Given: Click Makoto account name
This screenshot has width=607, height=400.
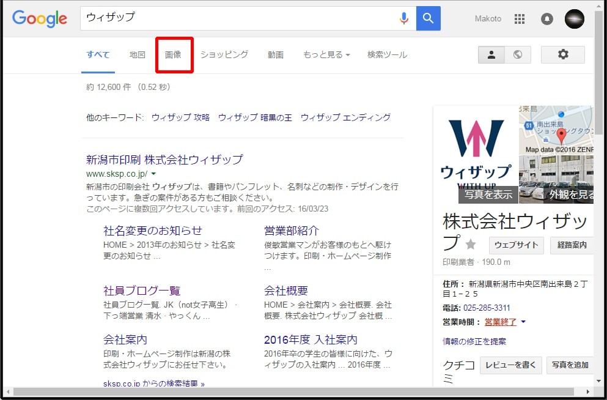Looking at the screenshot, I should (488, 18).
